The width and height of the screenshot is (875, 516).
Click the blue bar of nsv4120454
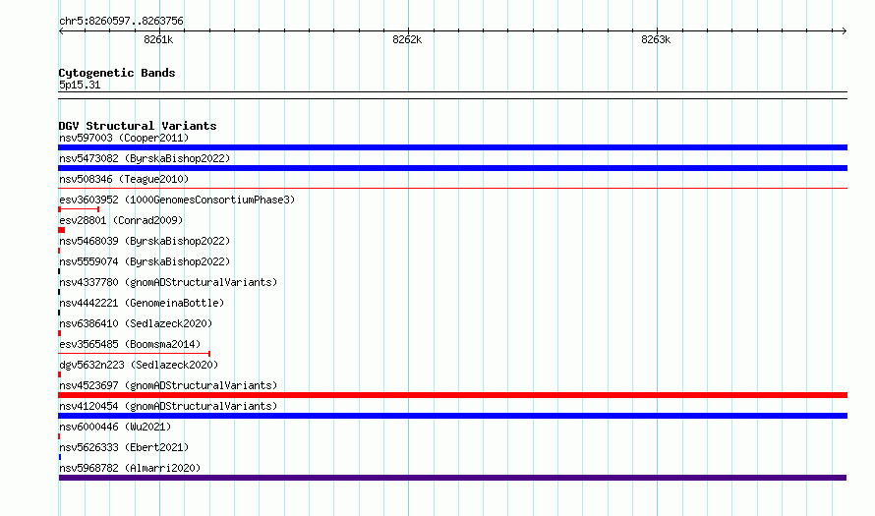(x=452, y=416)
